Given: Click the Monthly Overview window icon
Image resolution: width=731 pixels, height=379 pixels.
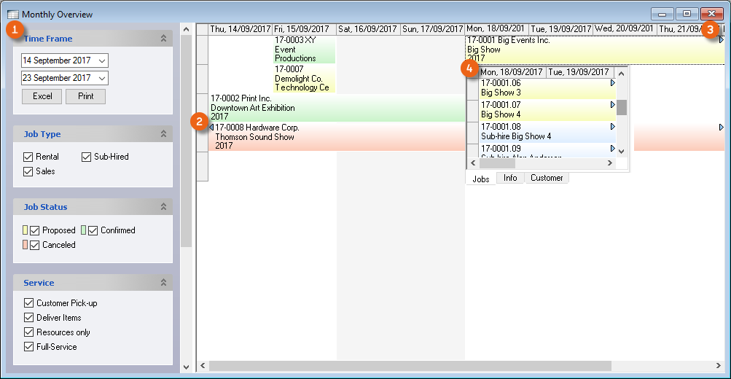Looking at the screenshot, I should click(x=12, y=14).
